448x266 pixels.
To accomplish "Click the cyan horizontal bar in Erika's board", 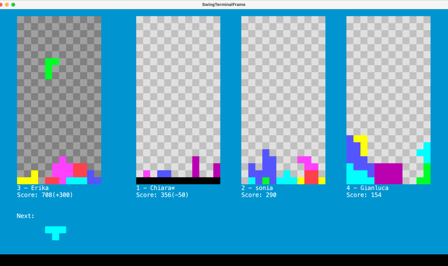I will 77,180.
